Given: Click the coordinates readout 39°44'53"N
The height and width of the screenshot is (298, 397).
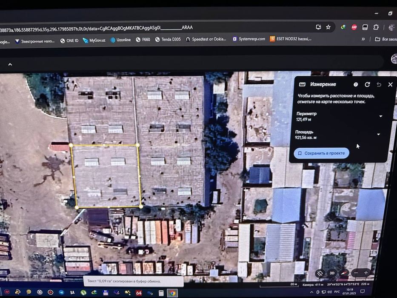Looking at the screenshot, I should pos(343,284).
